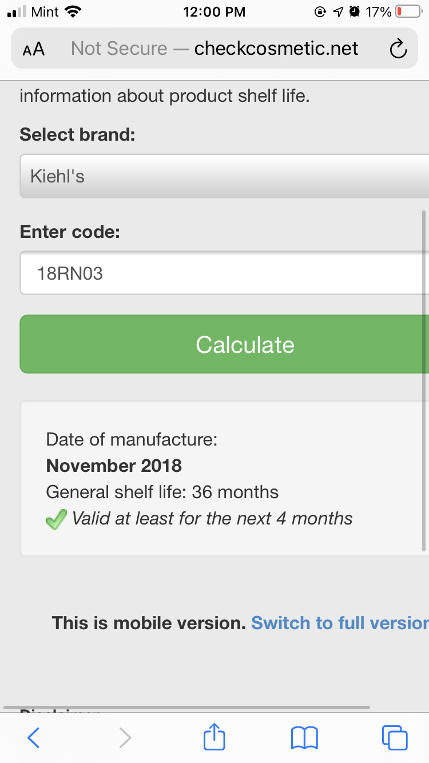Click the vertical page scrollbar
The width and height of the screenshot is (429, 763).
click(x=424, y=380)
